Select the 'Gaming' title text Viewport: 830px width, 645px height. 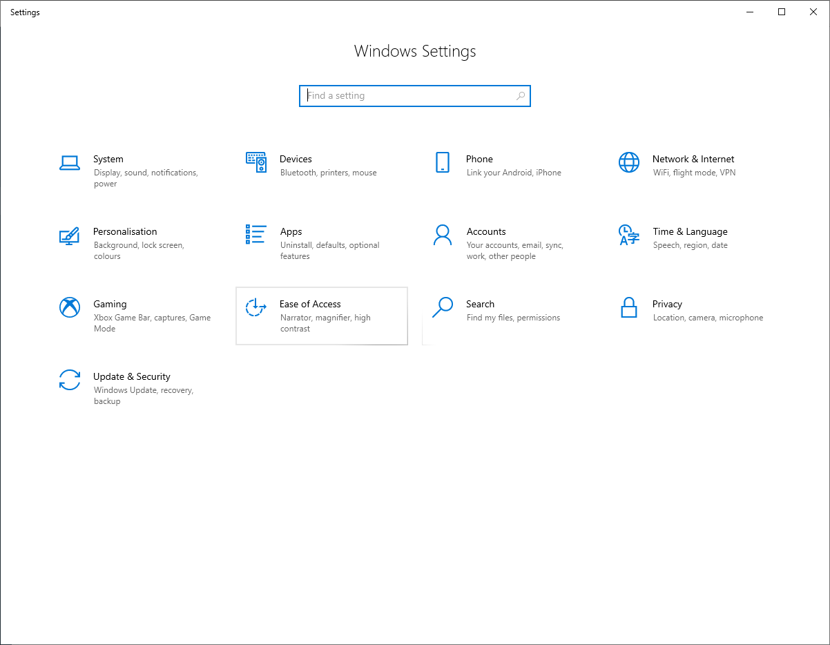pyautogui.click(x=110, y=304)
